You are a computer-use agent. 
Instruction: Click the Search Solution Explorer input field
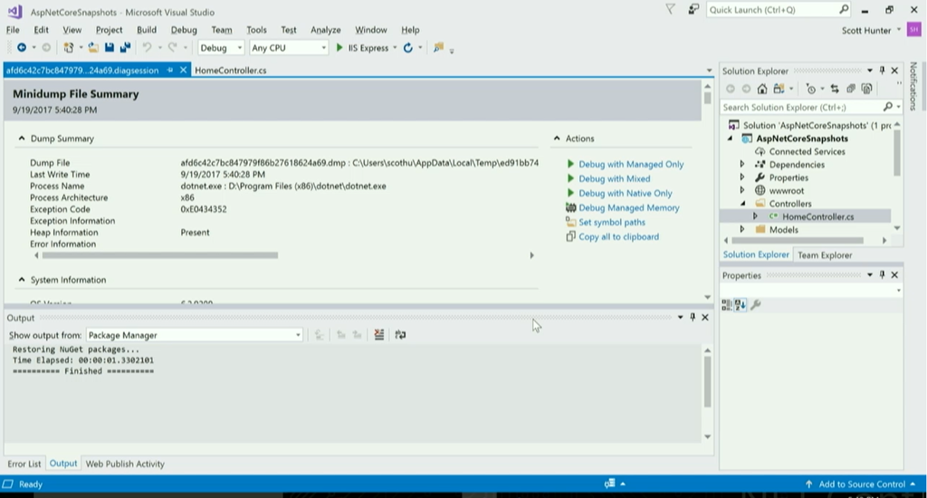point(801,107)
